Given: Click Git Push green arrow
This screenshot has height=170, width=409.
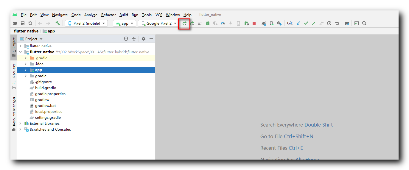Looking at the screenshot, I should 313,23.
